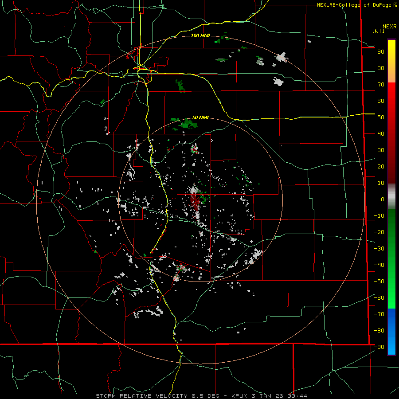This screenshot has width=399, height=399.
Task: Click the 00:44 timestamp in caption
Action: coord(297,396)
